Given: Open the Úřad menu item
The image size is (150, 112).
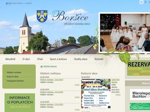Looking at the screenshot, I should point(40,59).
